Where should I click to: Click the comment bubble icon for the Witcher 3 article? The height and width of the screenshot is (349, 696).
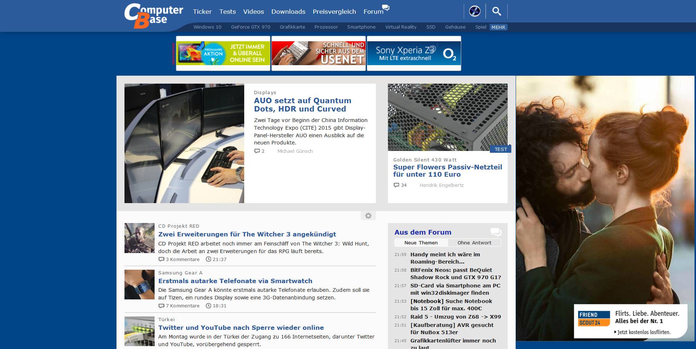(x=161, y=259)
